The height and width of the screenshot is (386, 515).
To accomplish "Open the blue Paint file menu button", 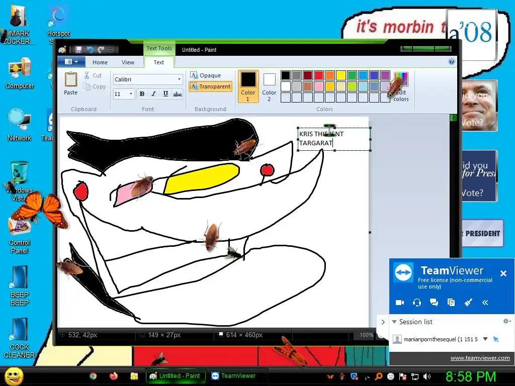I will pos(71,62).
